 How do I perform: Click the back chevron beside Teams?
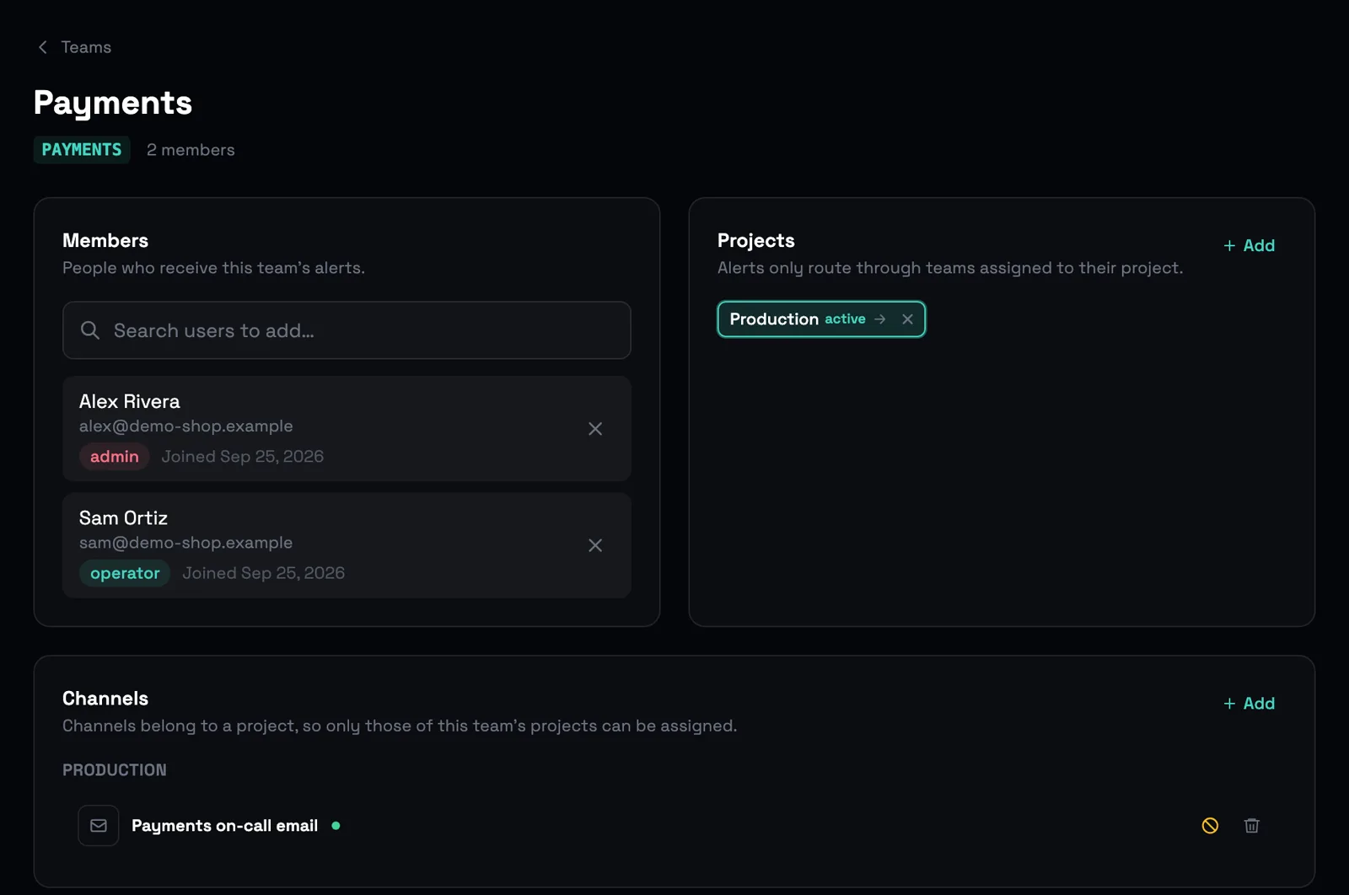point(43,47)
